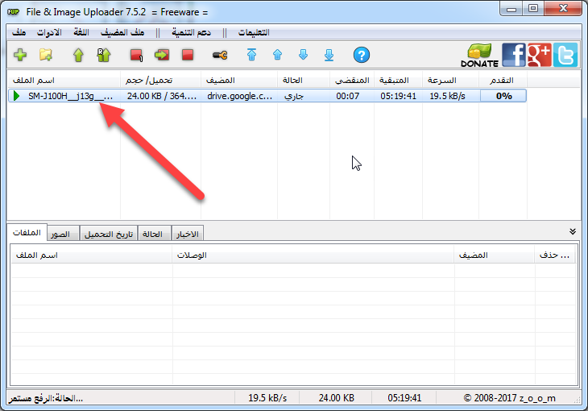Click the التعليمات menu item
The height and width of the screenshot is (411, 588).
(254, 32)
